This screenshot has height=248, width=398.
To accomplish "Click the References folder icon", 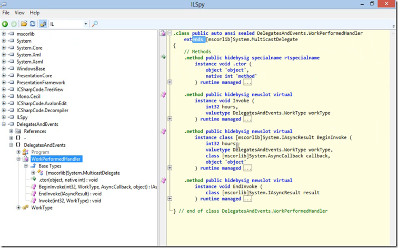I will [18, 131].
